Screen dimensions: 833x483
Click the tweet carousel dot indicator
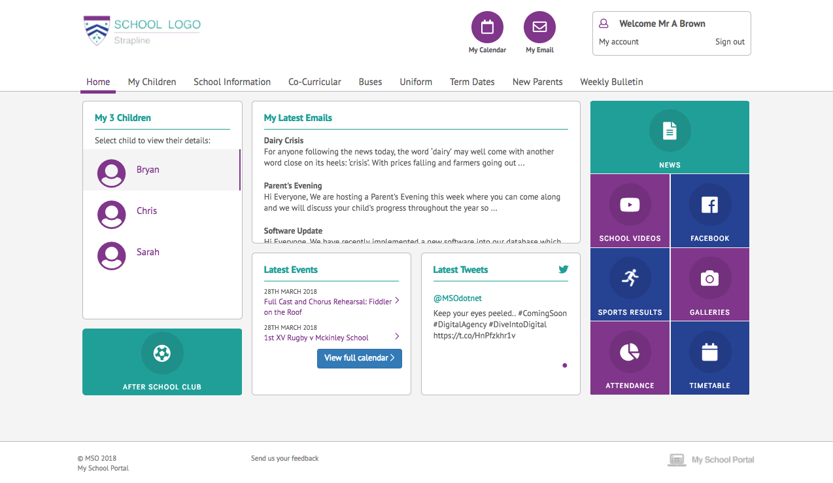pyautogui.click(x=564, y=365)
